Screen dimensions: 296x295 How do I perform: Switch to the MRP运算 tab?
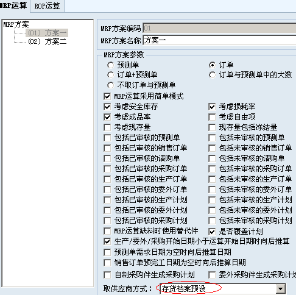coord(14,5)
